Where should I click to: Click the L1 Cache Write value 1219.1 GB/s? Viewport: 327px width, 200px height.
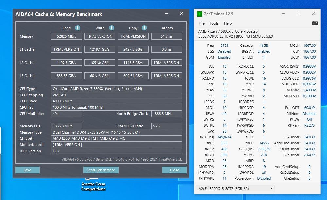(x=100, y=49)
